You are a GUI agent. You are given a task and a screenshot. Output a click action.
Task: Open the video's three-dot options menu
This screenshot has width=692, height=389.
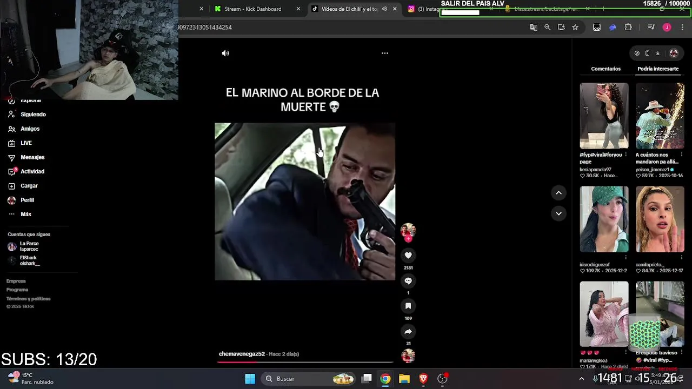tap(385, 53)
